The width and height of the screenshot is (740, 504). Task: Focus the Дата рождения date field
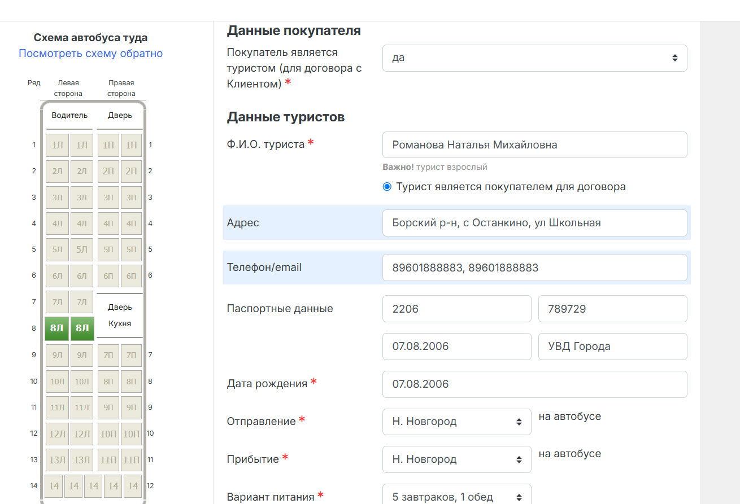[x=534, y=384]
